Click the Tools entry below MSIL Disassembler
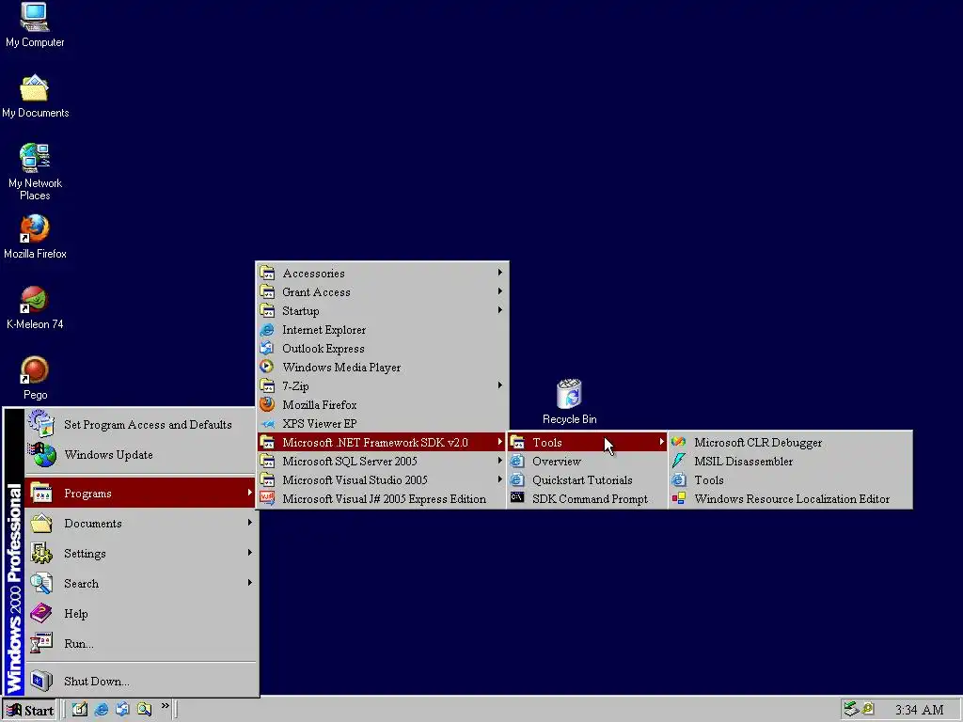Viewport: 963px width, 722px height. click(790, 479)
